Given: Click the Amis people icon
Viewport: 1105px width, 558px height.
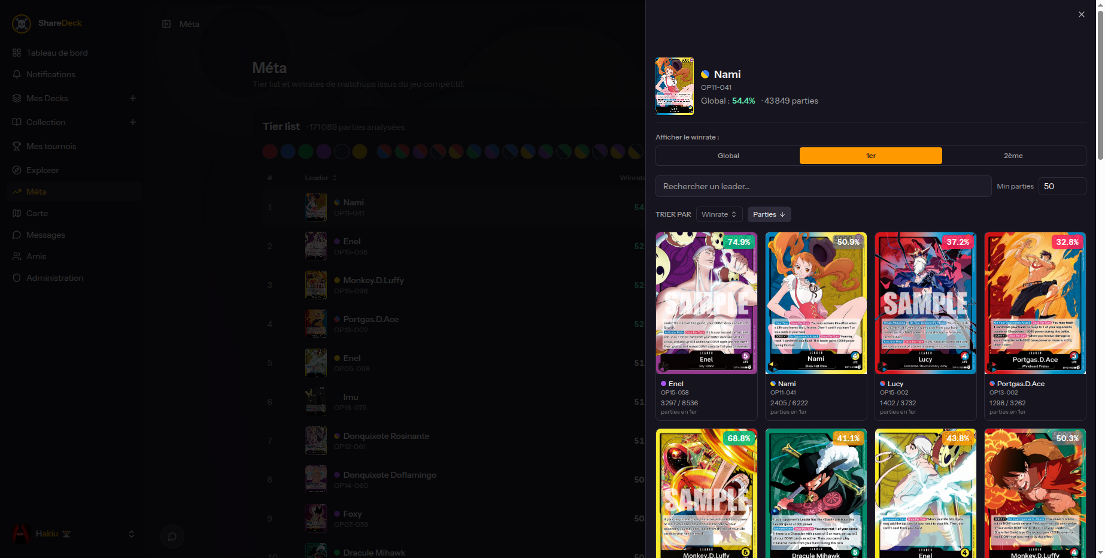Looking at the screenshot, I should (x=17, y=256).
